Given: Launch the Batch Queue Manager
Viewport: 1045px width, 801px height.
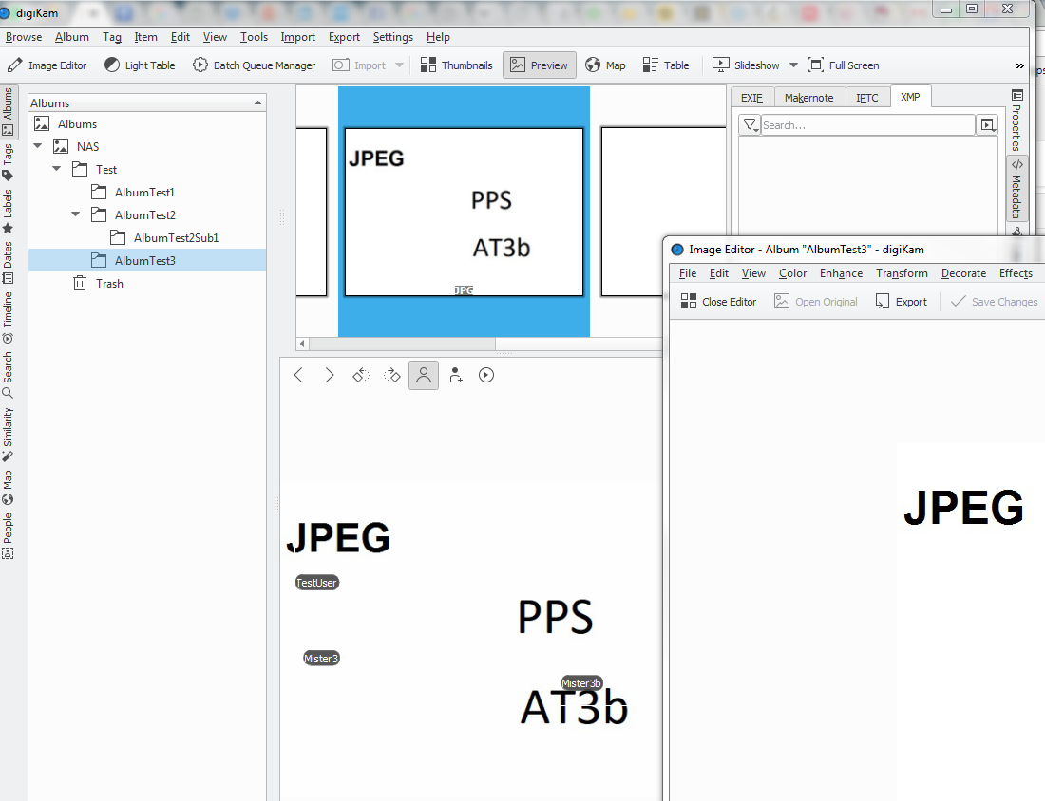Looking at the screenshot, I should [x=254, y=65].
